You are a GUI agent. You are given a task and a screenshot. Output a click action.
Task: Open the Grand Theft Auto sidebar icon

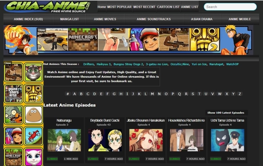(13, 94)
